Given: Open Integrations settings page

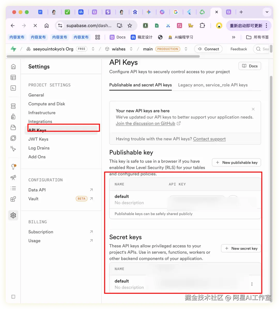Looking at the screenshot, I should click(40, 121).
